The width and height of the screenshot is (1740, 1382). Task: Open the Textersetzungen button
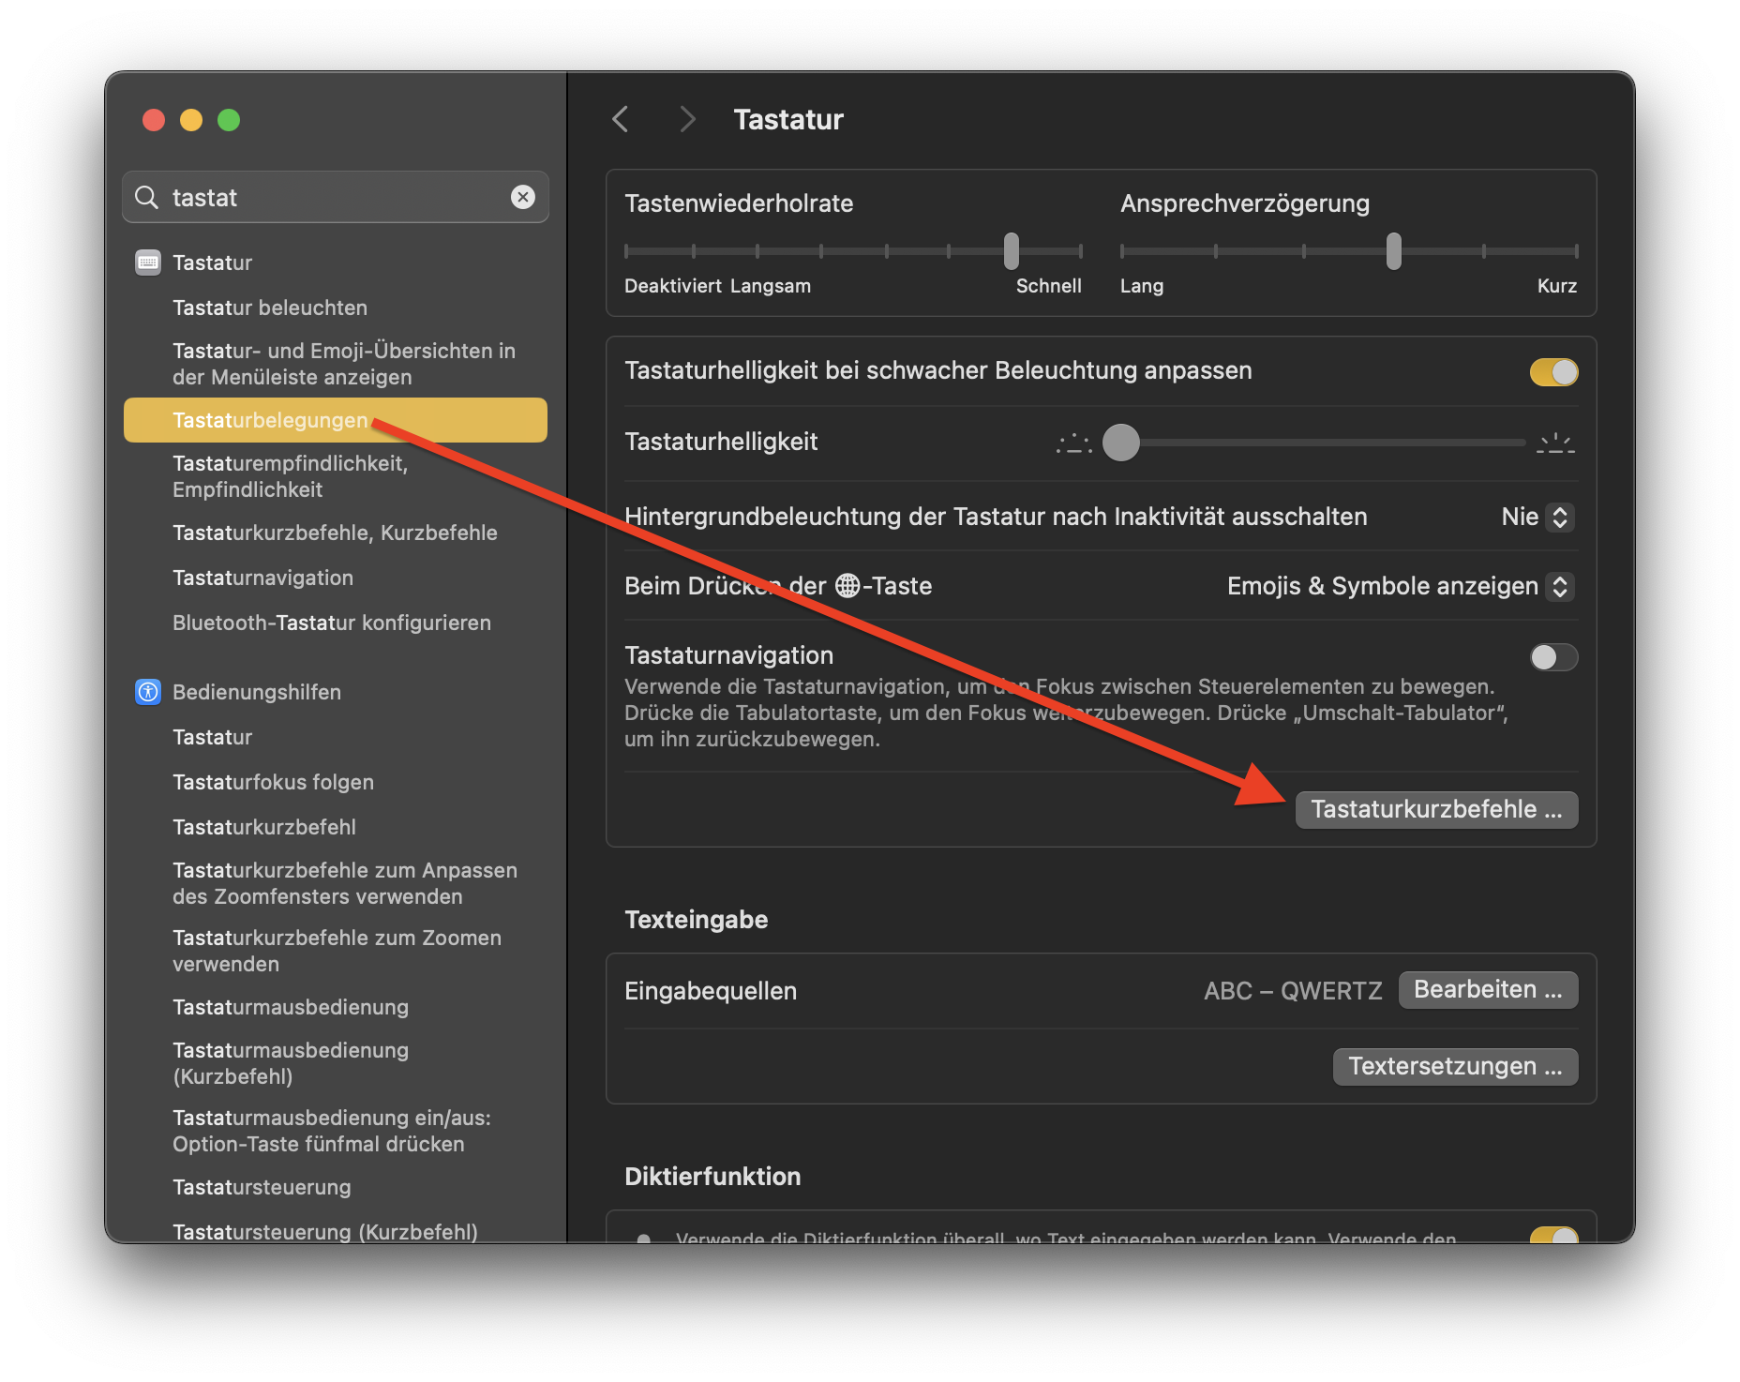click(x=1455, y=1067)
